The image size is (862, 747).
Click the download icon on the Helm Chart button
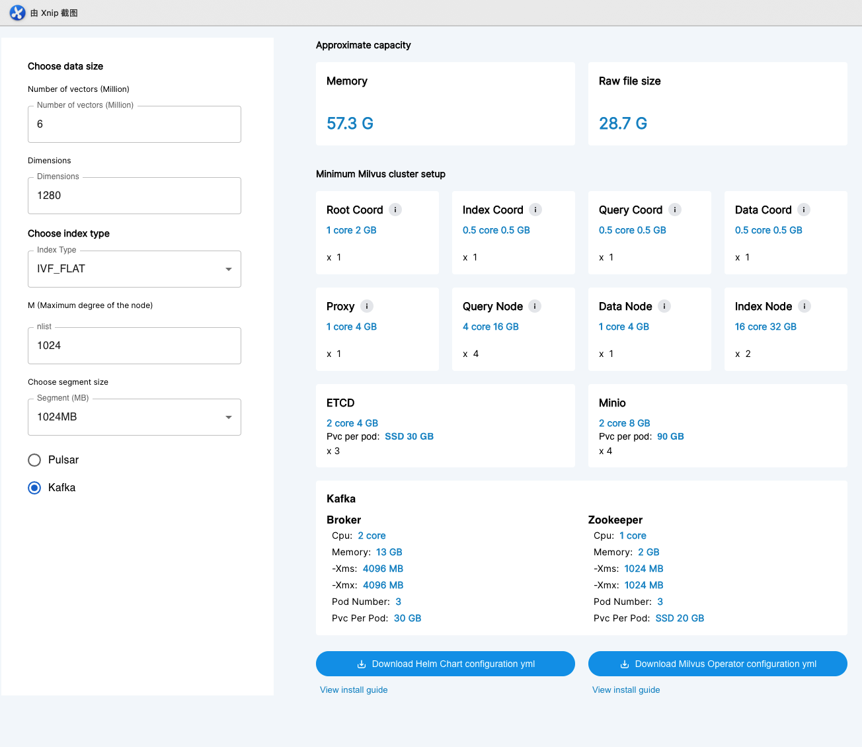point(362,664)
